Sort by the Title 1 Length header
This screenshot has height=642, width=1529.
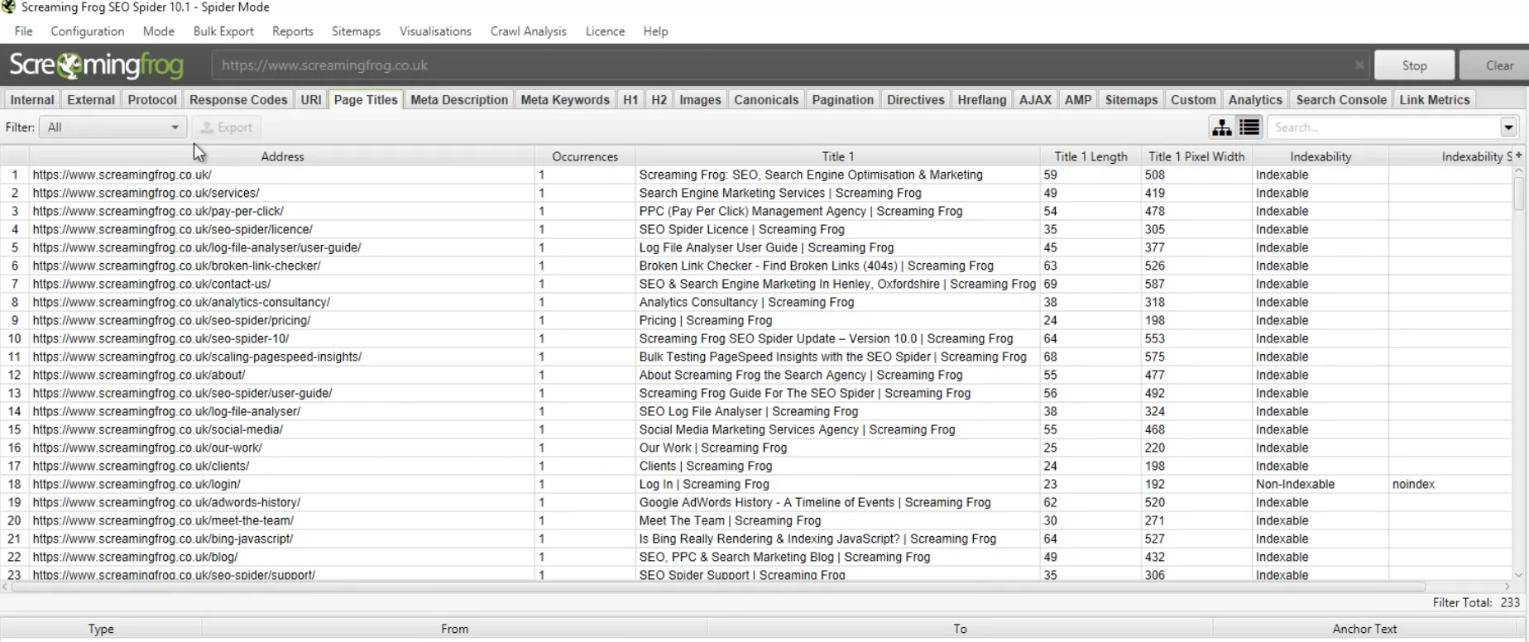(1090, 156)
